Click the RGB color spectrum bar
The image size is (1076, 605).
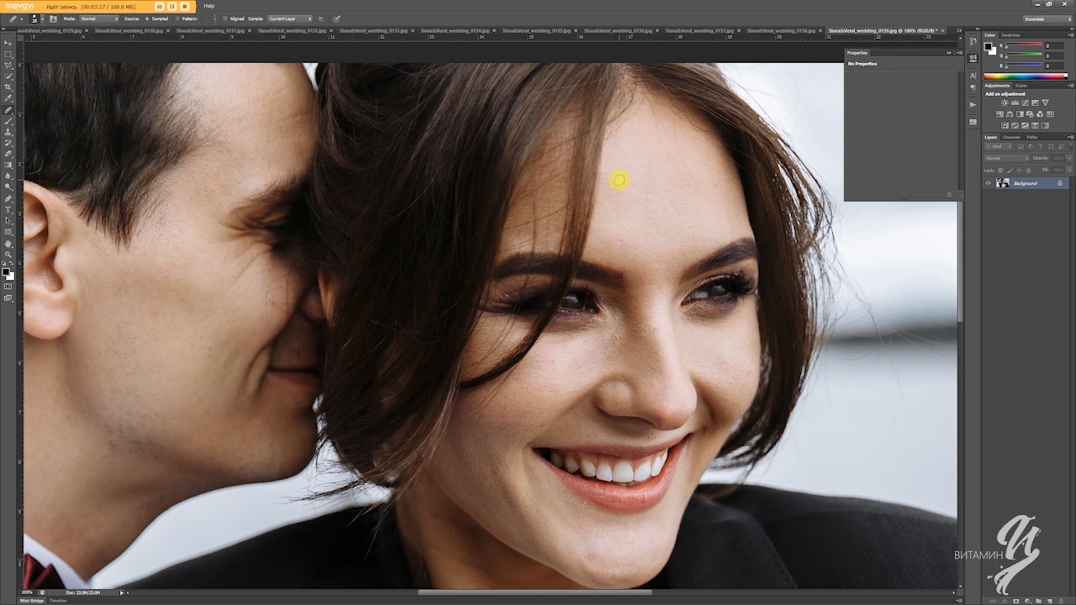[1024, 76]
